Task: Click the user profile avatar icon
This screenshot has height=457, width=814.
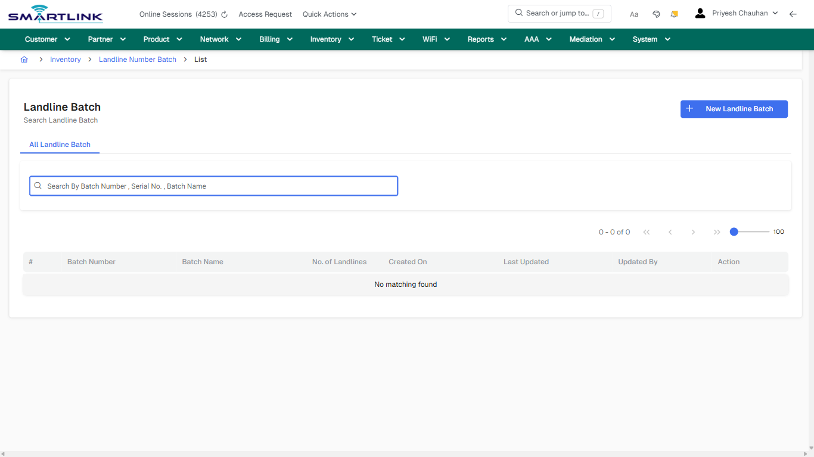Action: click(700, 12)
